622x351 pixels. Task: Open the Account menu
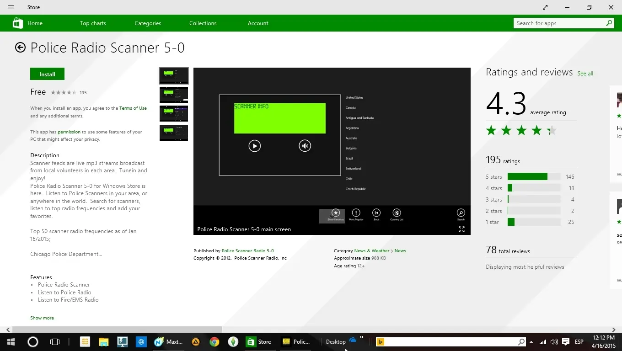point(258,23)
